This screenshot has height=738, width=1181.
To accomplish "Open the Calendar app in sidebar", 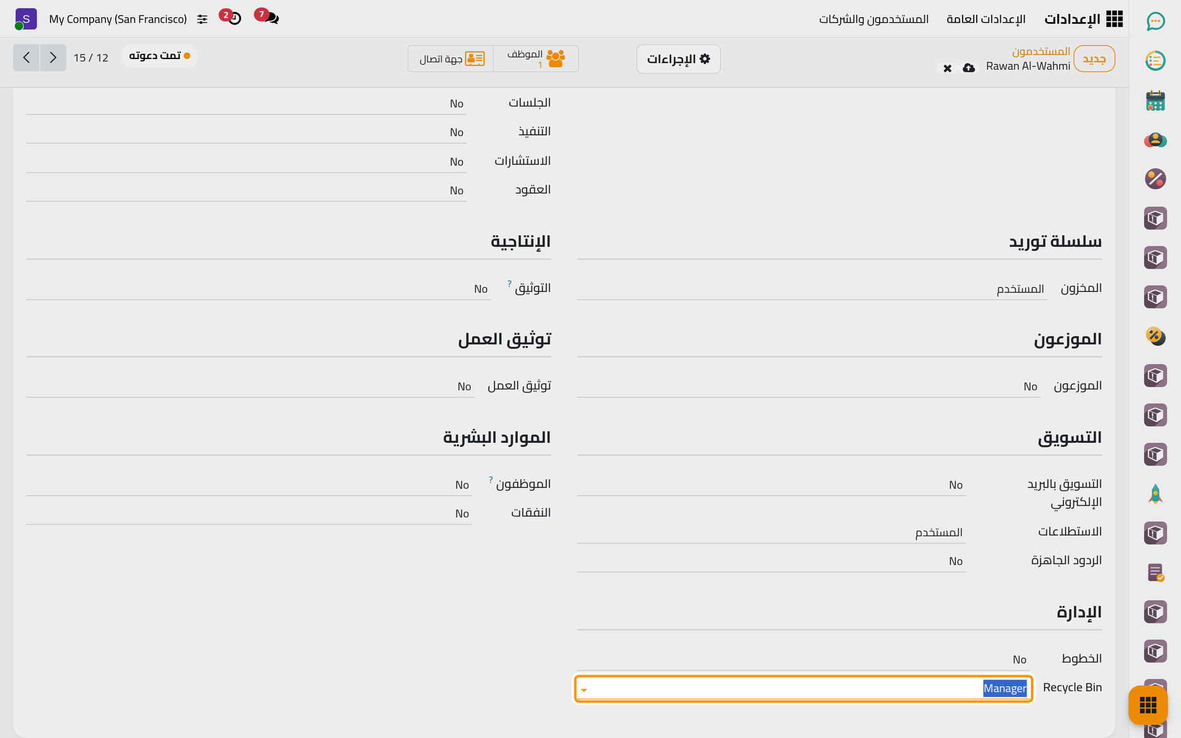I will [1155, 100].
